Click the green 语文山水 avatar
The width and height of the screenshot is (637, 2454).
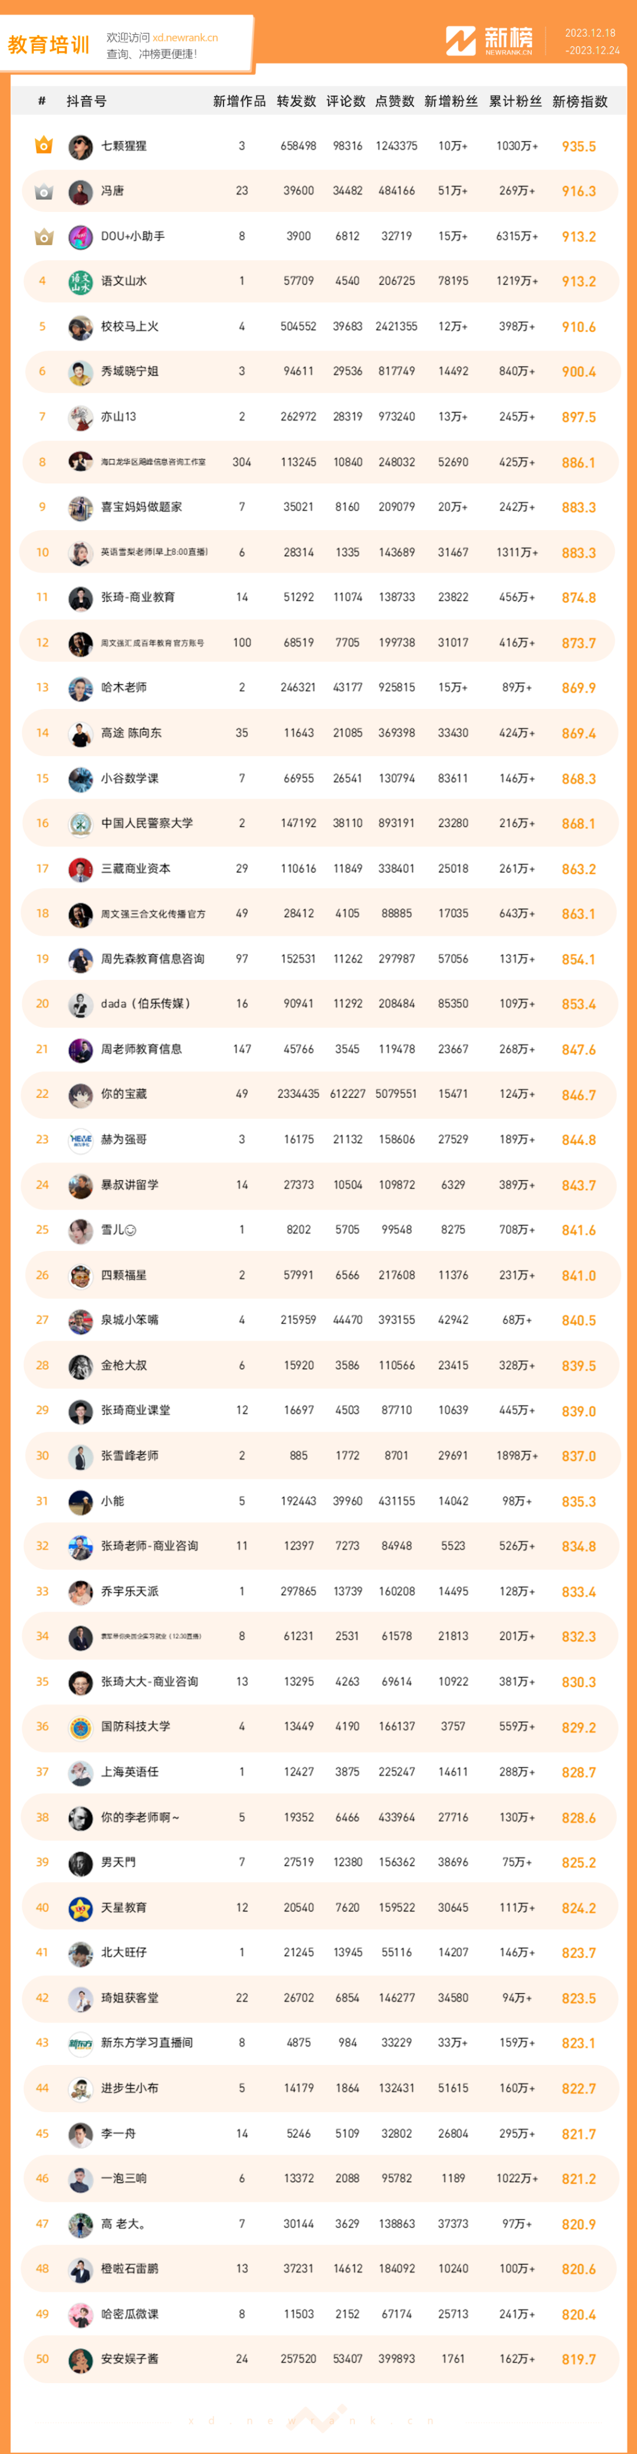click(80, 282)
